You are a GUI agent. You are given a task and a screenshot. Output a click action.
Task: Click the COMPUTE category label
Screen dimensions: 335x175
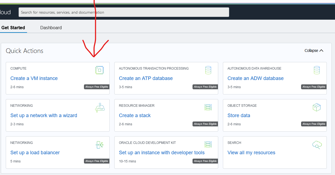tap(18, 69)
